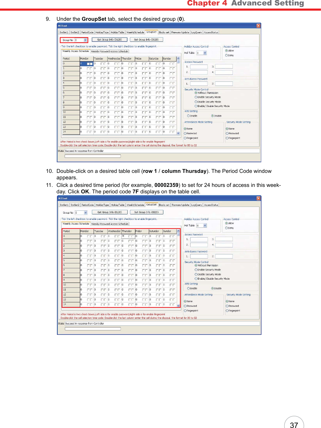Open HolidayType tab in upper window
The image size is (321, 428).
click(x=102, y=32)
